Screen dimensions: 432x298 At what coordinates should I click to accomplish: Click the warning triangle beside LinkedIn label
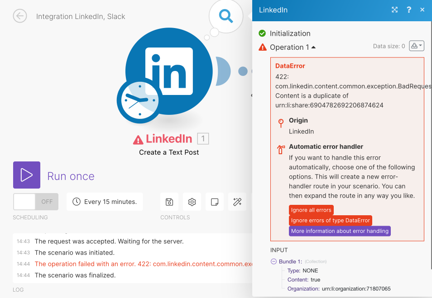coord(138,140)
